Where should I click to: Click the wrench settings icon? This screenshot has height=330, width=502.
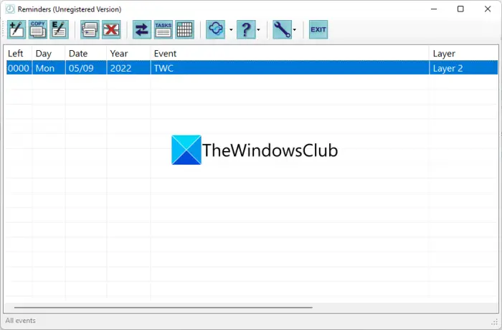coord(282,30)
